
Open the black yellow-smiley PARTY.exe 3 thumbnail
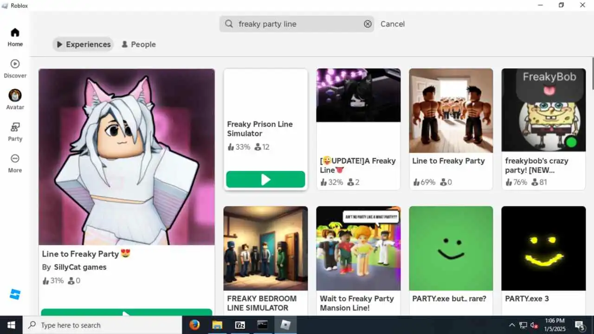click(543, 248)
